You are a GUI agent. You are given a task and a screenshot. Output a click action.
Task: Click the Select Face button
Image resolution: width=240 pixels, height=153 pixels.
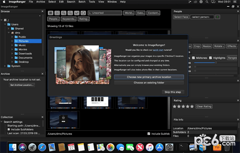181,17
